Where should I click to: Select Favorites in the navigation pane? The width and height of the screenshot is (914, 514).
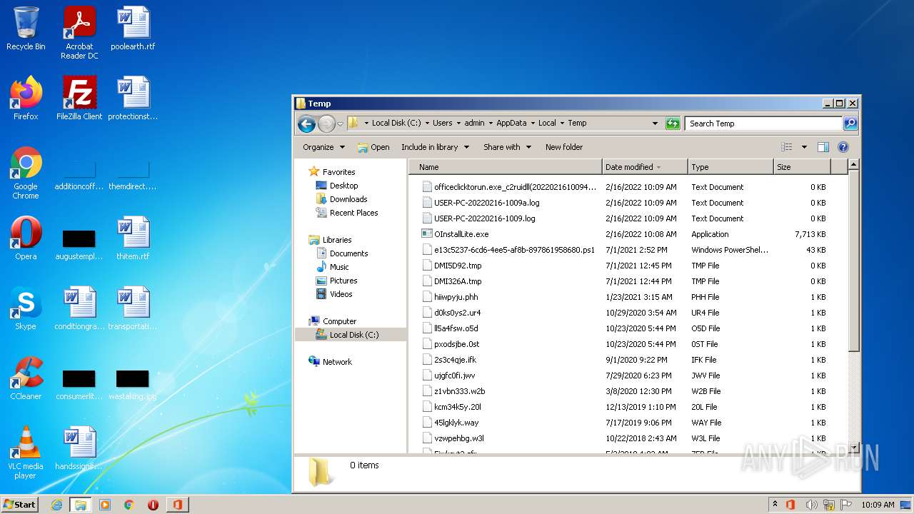[x=331, y=172]
